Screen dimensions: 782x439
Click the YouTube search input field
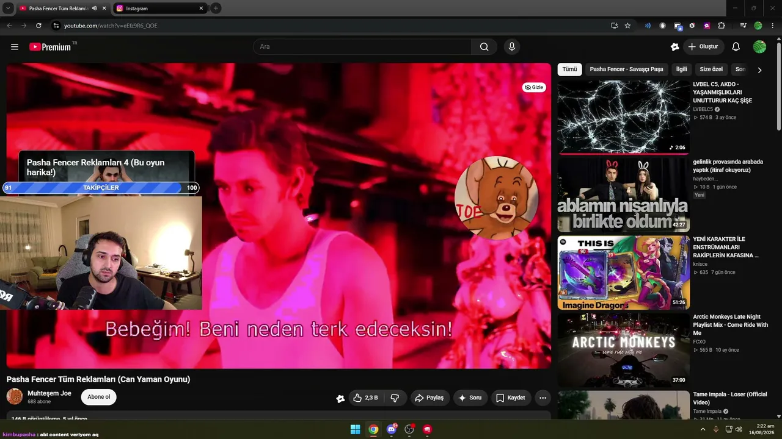(362, 47)
